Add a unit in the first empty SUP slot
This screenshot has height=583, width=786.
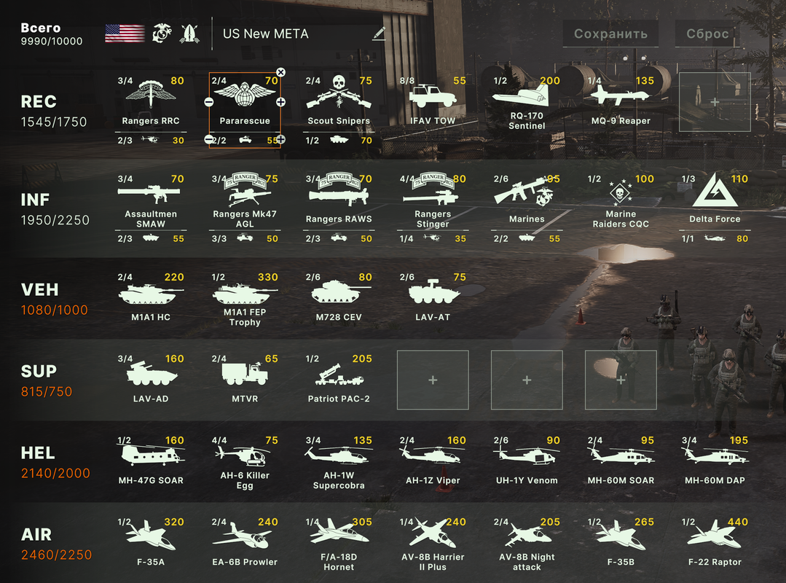(433, 380)
